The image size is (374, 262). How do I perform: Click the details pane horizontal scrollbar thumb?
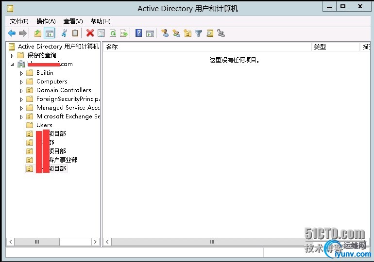[x=212, y=242]
